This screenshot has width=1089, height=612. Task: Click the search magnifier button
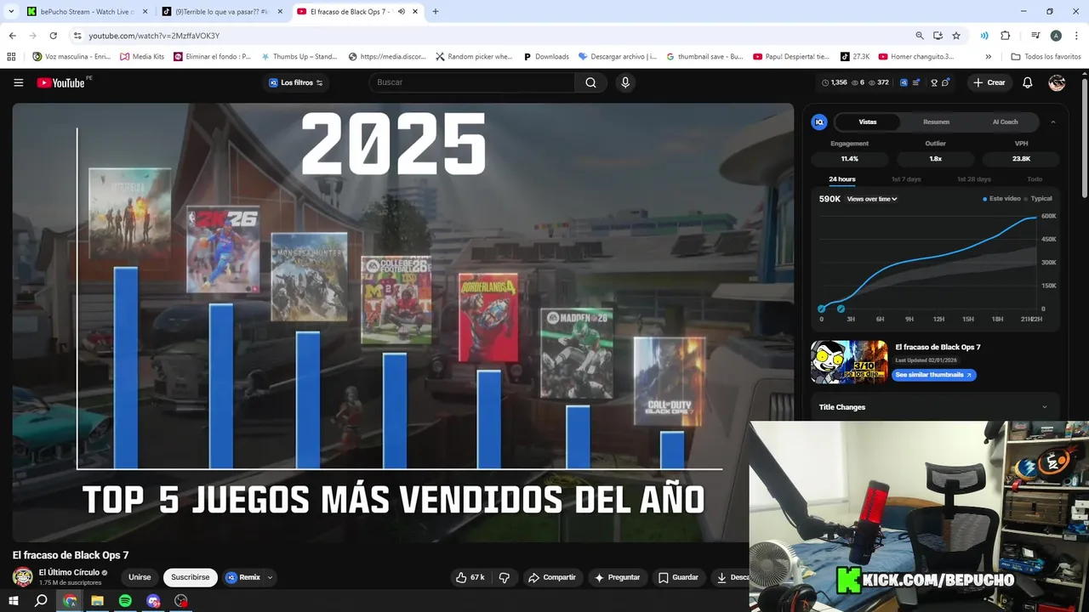tap(590, 82)
